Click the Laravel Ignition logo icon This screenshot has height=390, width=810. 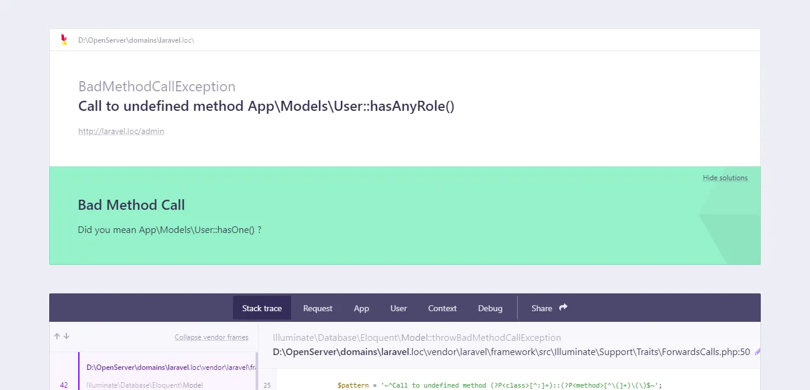click(64, 40)
